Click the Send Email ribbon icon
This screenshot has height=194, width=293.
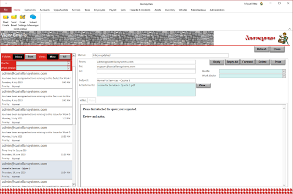14,21
